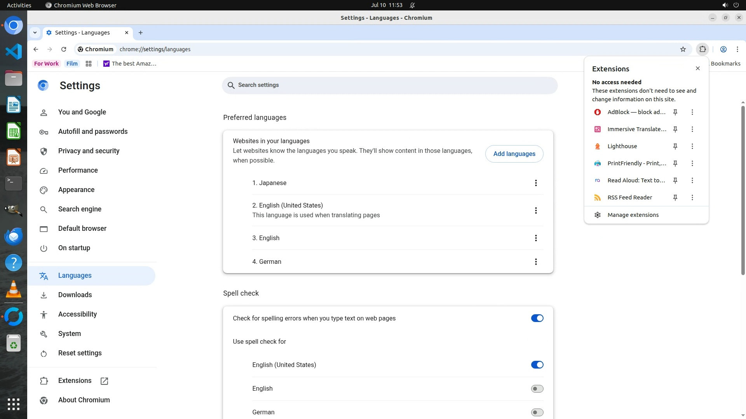Turn off English (United States) spell check
The height and width of the screenshot is (419, 746).
[x=537, y=365]
